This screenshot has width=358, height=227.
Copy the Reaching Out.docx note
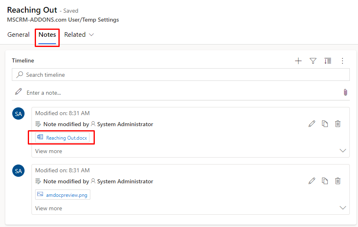click(325, 124)
